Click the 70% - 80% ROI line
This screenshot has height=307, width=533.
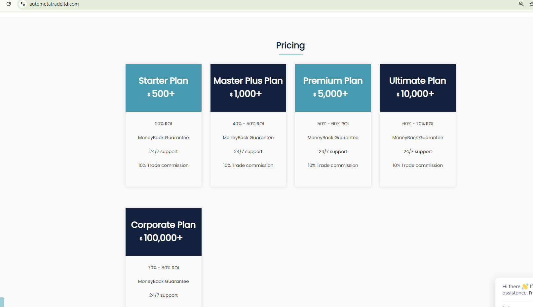point(163,268)
